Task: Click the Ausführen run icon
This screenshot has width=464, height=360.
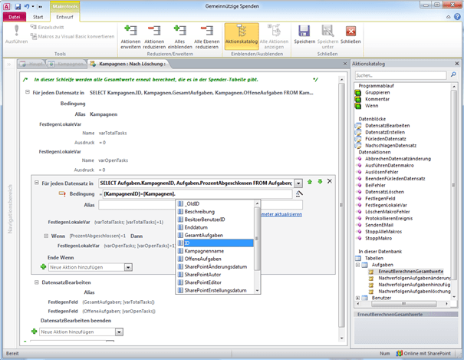Action: pyautogui.click(x=16, y=31)
